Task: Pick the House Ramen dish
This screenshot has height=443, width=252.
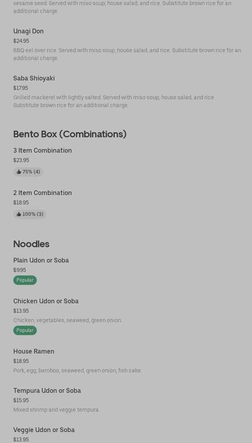Action: pos(34,352)
